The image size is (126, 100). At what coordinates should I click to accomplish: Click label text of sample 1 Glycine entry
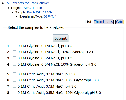click(45, 46)
